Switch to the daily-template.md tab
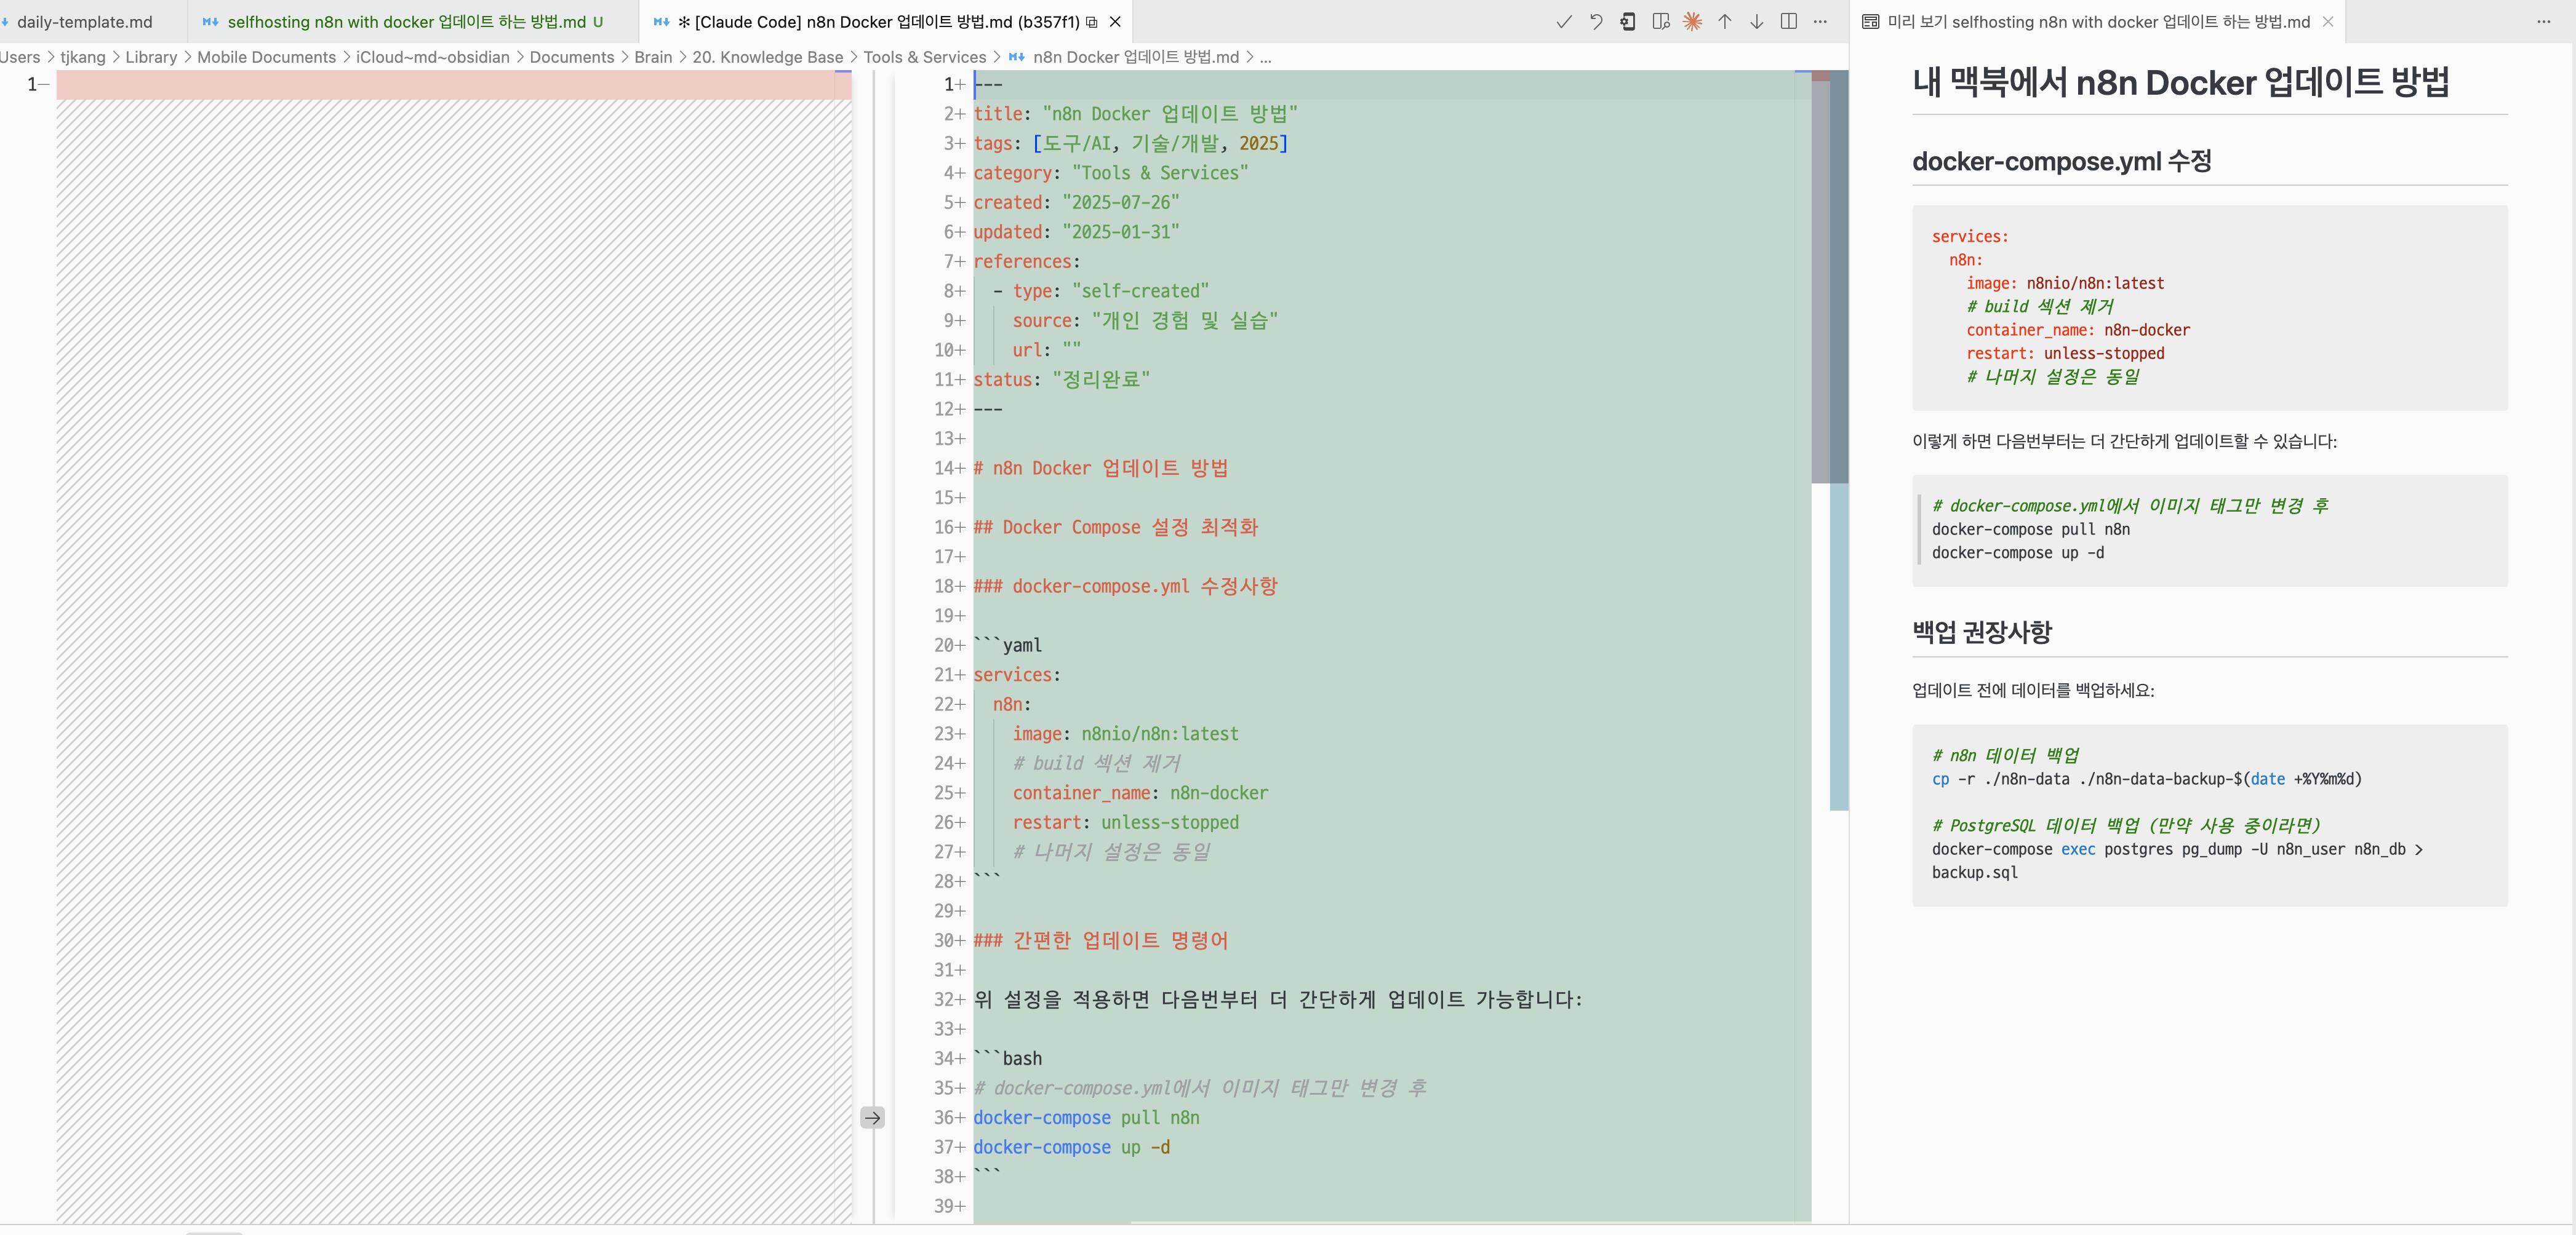The height and width of the screenshot is (1235, 2576). tap(85, 21)
